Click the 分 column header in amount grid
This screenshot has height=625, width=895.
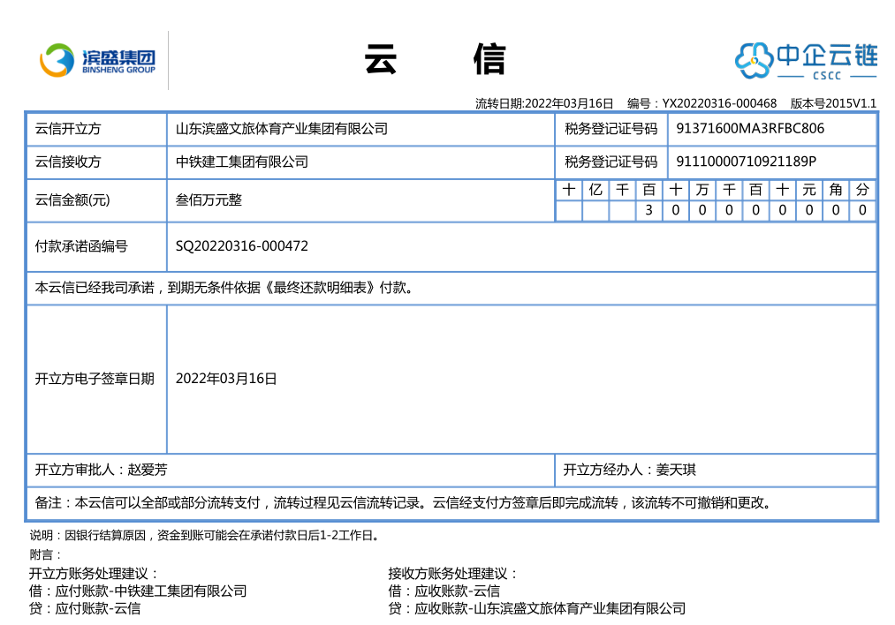coord(862,190)
